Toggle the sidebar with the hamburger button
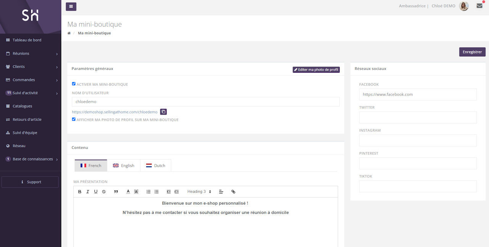 tap(71, 6)
